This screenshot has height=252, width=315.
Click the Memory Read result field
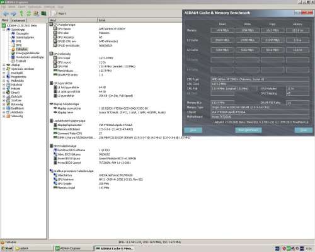(222, 30)
